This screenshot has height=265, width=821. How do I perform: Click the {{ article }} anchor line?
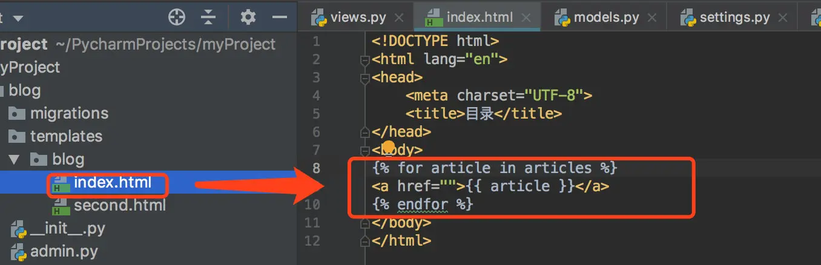(x=490, y=186)
